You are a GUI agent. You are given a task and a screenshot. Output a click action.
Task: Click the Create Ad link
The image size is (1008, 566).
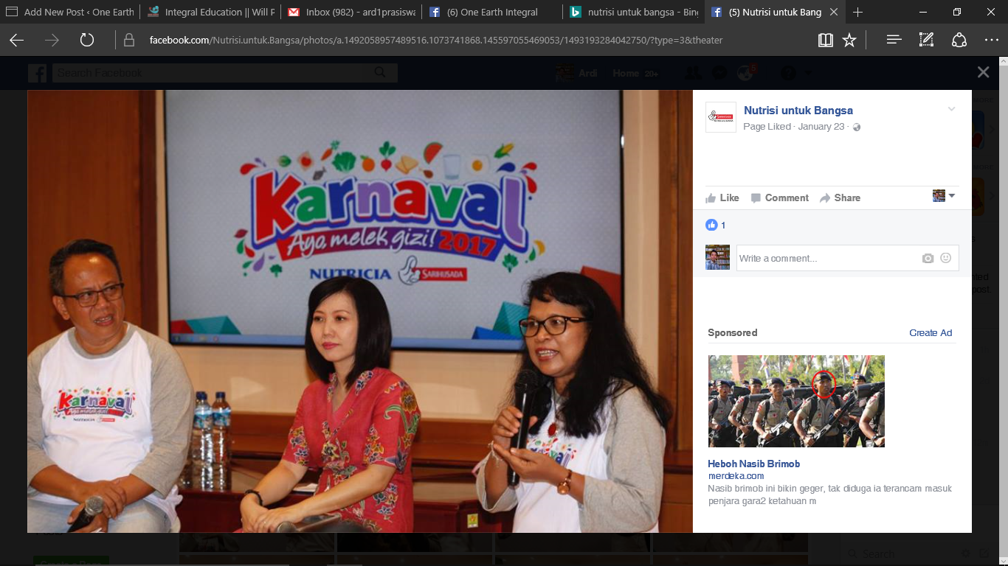(930, 333)
